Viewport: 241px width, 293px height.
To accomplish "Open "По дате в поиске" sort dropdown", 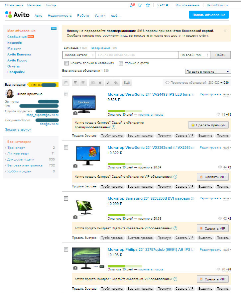I will coord(208,71).
